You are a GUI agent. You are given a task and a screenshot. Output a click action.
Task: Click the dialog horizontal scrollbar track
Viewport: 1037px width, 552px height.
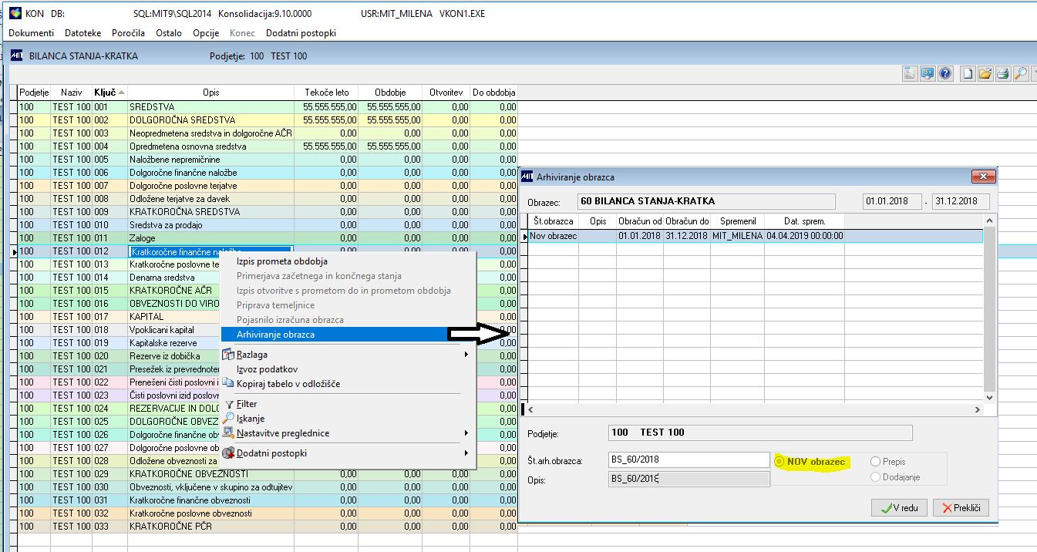tap(756, 410)
